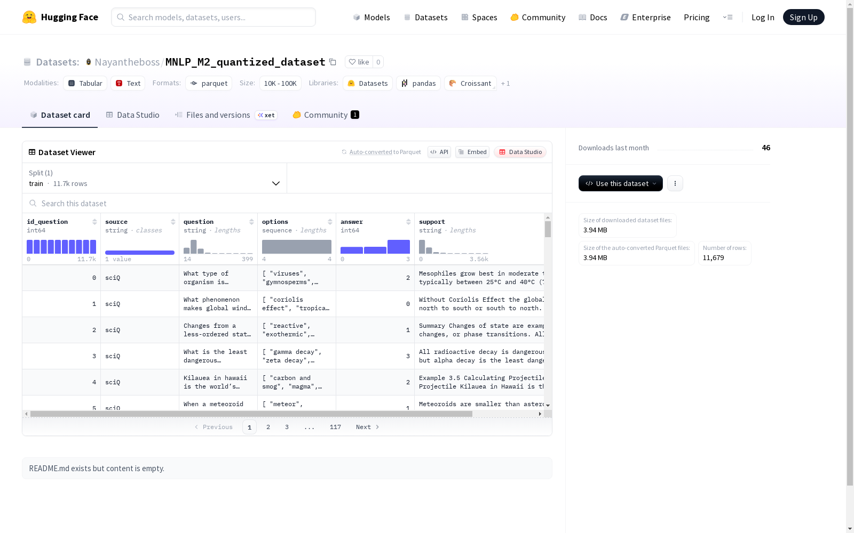Screen dimensions: 854x533
Task: Go to page 2 of the dataset
Action: tap(268, 427)
